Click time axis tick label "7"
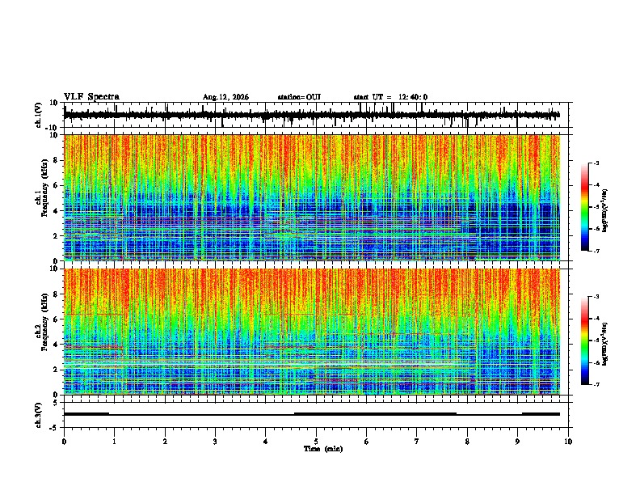The image size is (640, 495). 417,442
